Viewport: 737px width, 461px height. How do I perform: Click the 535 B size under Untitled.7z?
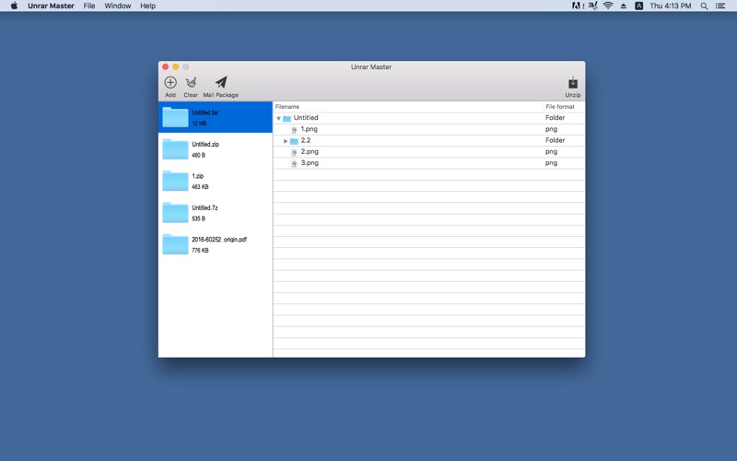tap(198, 219)
